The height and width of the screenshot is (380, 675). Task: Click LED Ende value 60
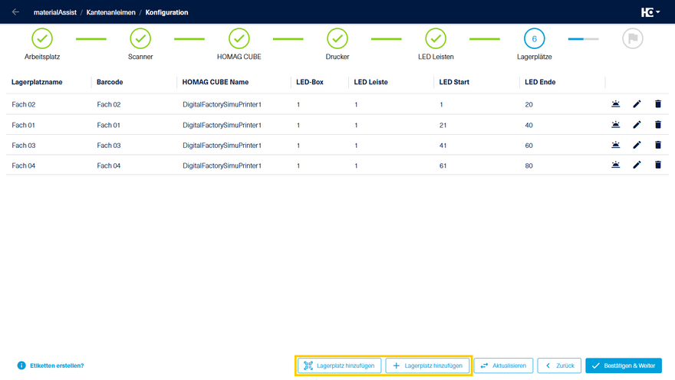pos(528,146)
